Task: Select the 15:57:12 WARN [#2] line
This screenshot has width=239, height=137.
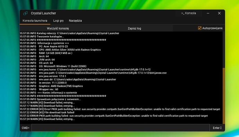Action: [x=47, y=103]
